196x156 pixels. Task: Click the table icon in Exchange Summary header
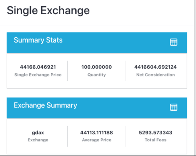click(174, 107)
